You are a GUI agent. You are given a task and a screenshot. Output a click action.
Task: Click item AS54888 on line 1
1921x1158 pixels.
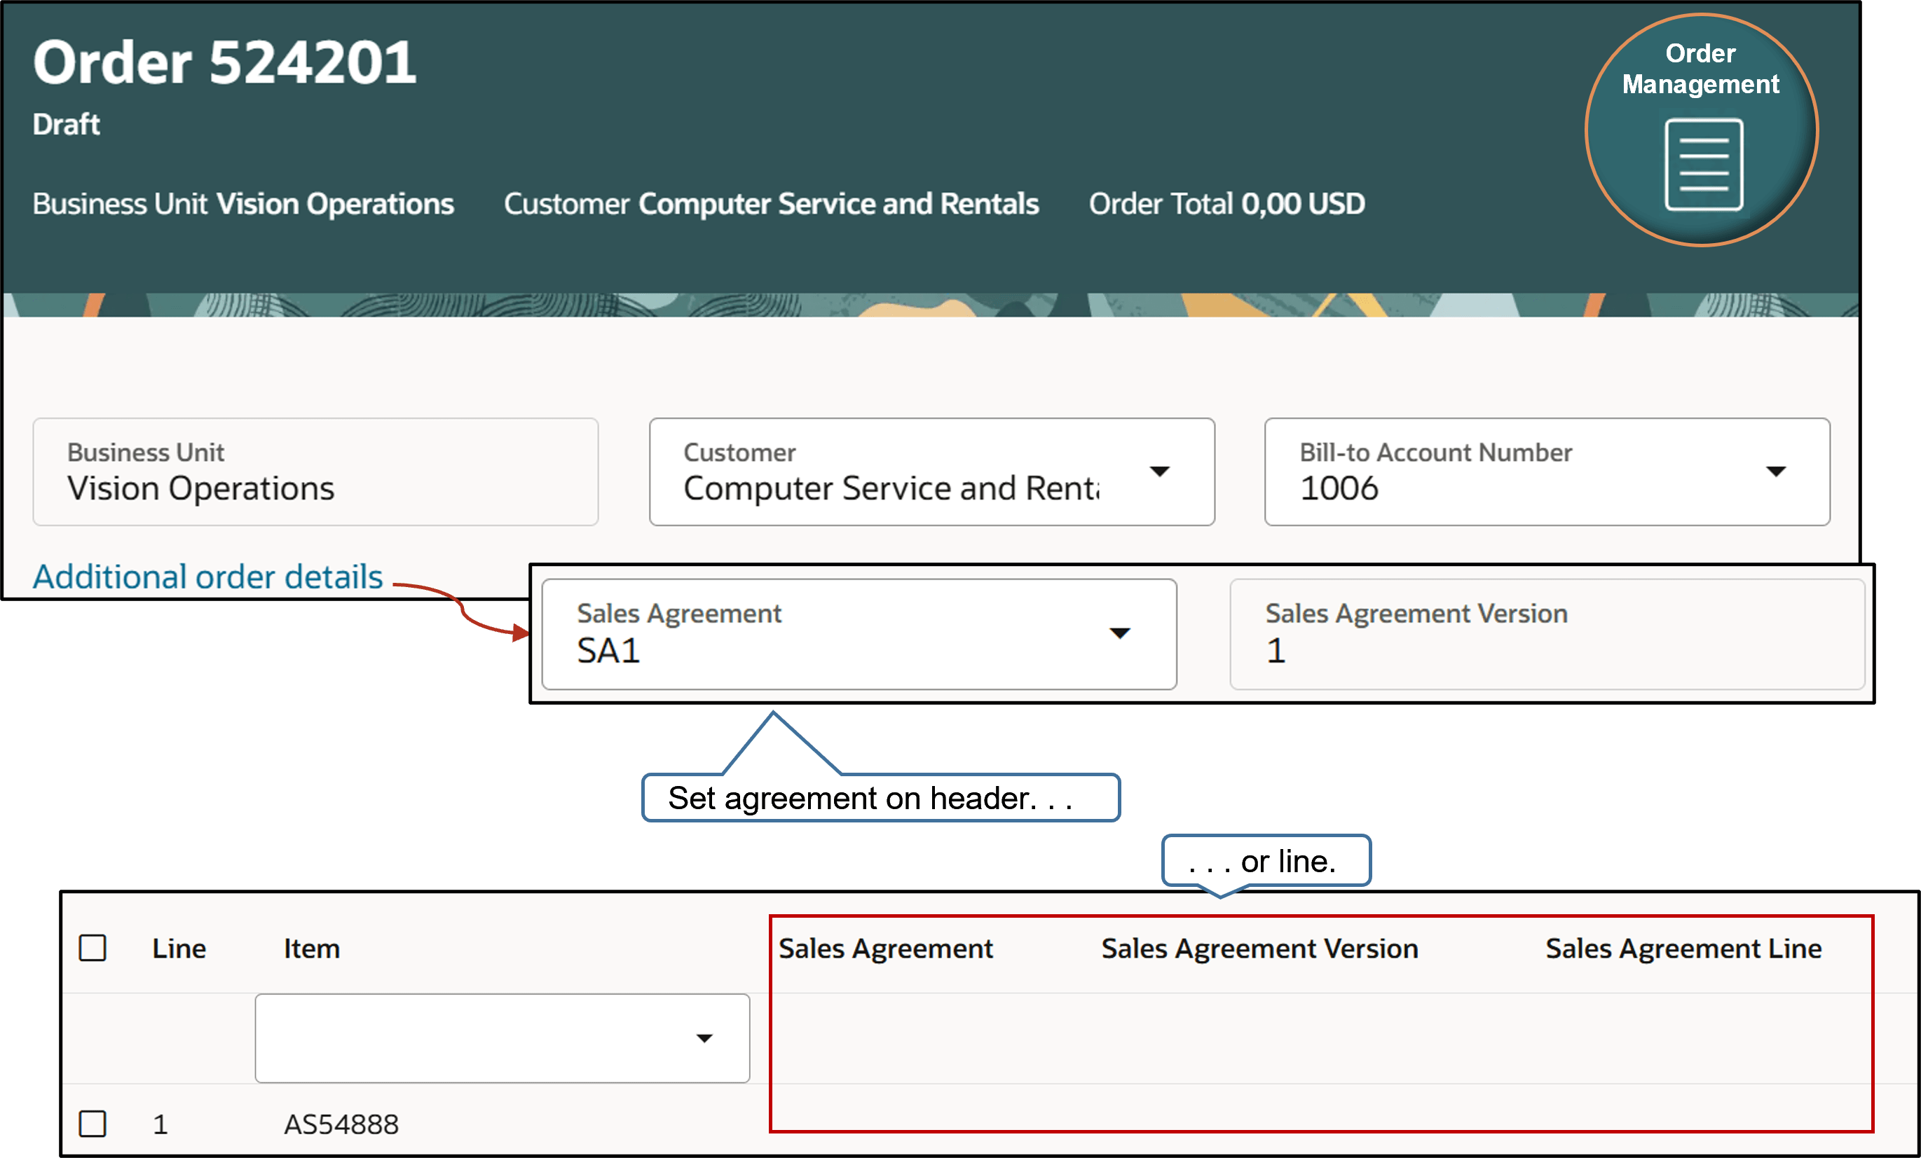[x=341, y=1124]
